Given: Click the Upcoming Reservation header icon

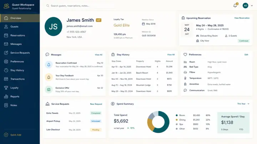Looking at the screenshot, I should tap(183, 18).
